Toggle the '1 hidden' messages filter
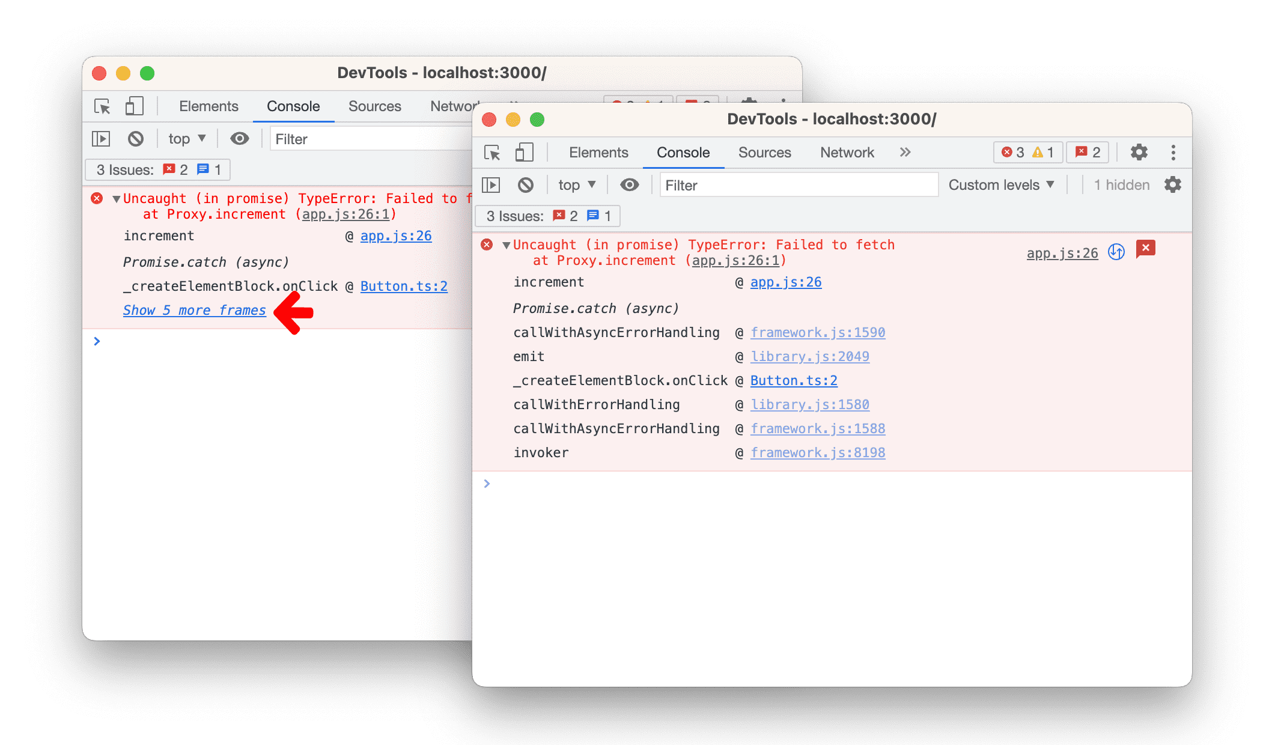1275x745 pixels. click(1119, 186)
